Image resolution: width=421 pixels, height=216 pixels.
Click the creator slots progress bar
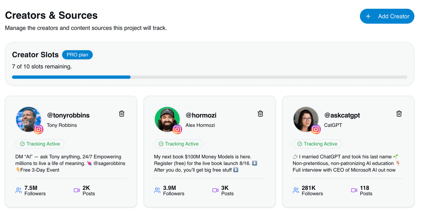pos(209,77)
